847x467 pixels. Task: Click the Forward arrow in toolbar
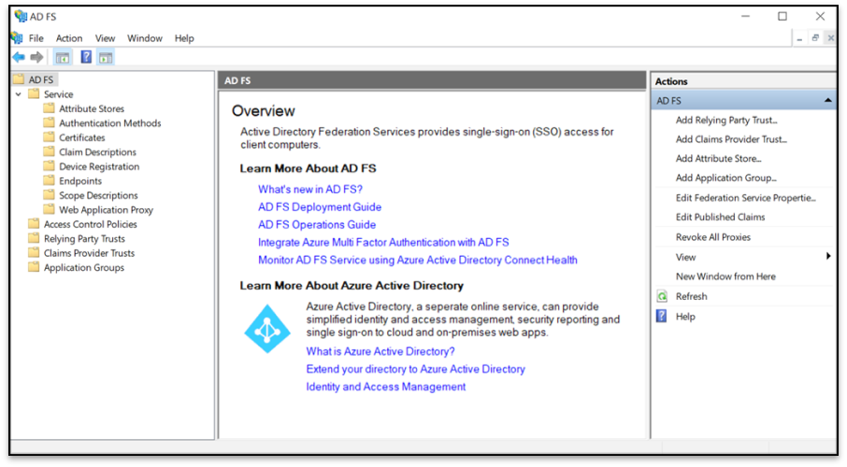pyautogui.click(x=36, y=58)
